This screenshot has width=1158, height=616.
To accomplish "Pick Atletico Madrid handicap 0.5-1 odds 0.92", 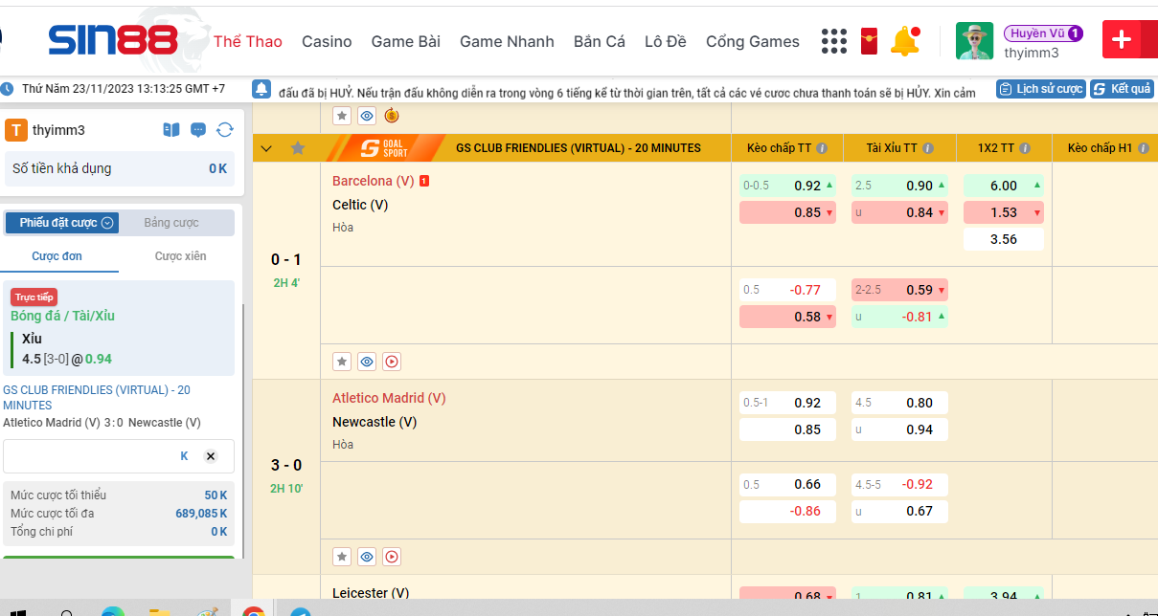I will (787, 403).
